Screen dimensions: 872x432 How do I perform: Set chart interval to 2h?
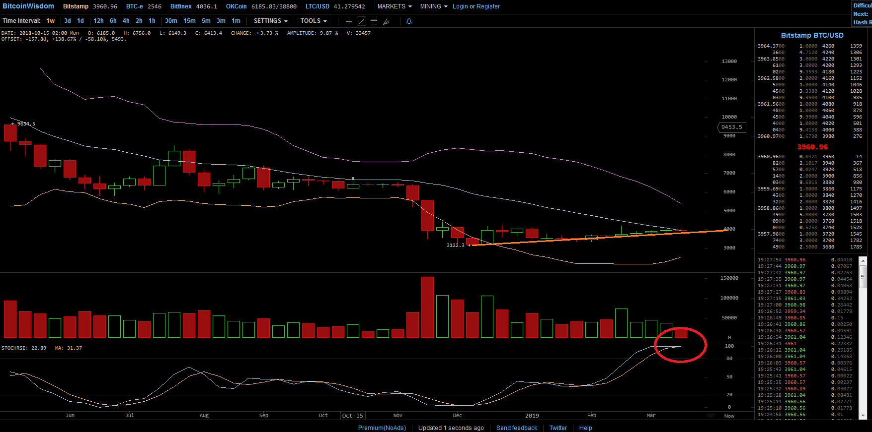(139, 21)
